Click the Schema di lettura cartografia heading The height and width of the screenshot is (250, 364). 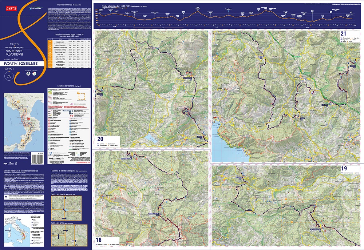[x=66, y=170]
